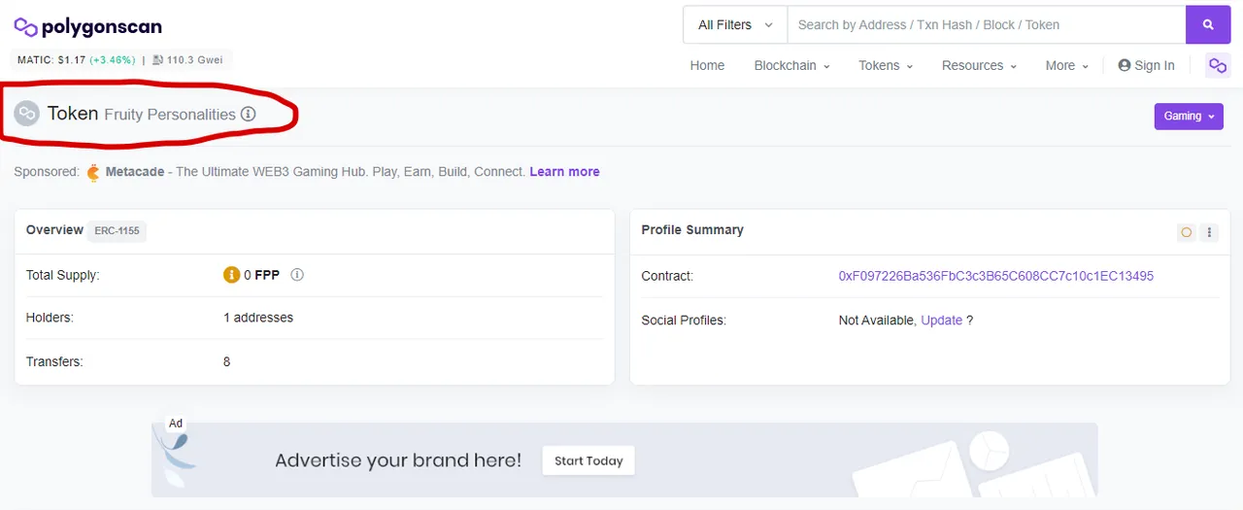Expand the Resources menu

pos(979,65)
